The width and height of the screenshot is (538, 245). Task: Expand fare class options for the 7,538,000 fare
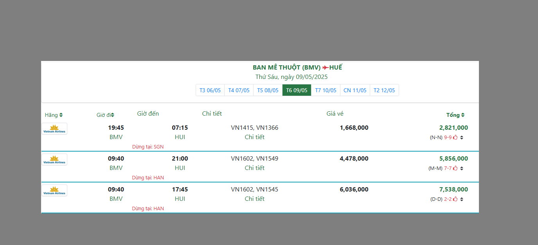pyautogui.click(x=462, y=199)
